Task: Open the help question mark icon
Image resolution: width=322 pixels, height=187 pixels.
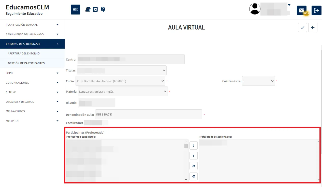Action: tap(103, 9)
